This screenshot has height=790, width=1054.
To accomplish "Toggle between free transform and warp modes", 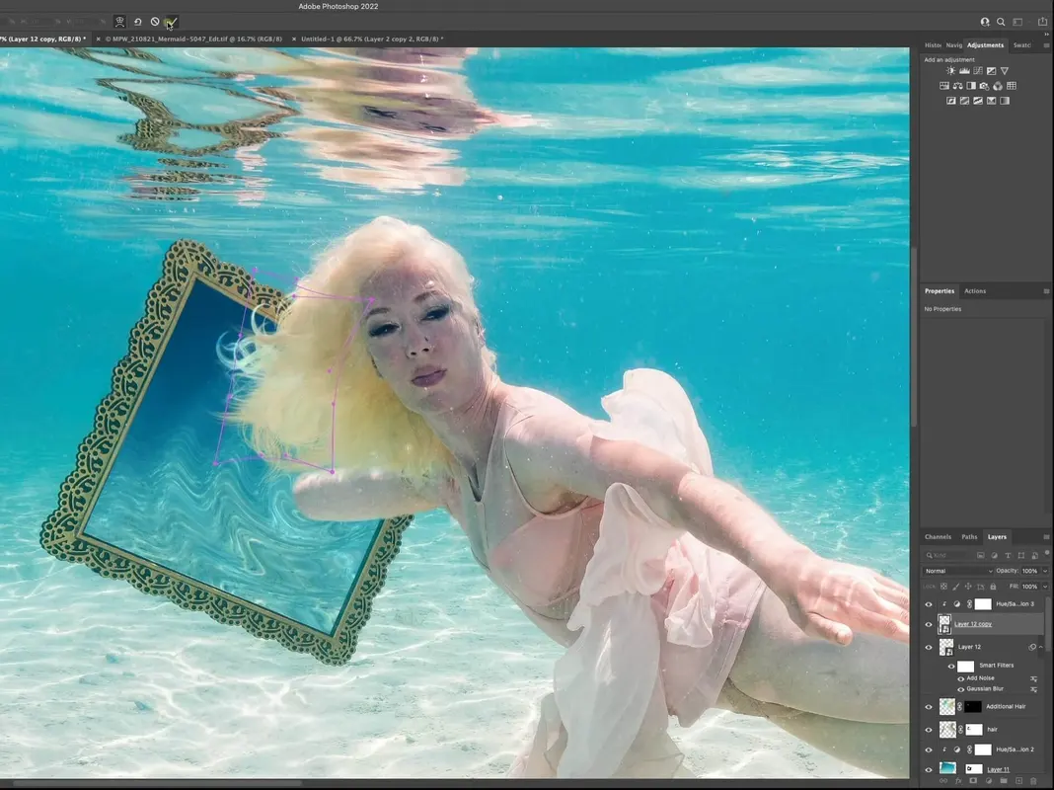I will coord(119,22).
